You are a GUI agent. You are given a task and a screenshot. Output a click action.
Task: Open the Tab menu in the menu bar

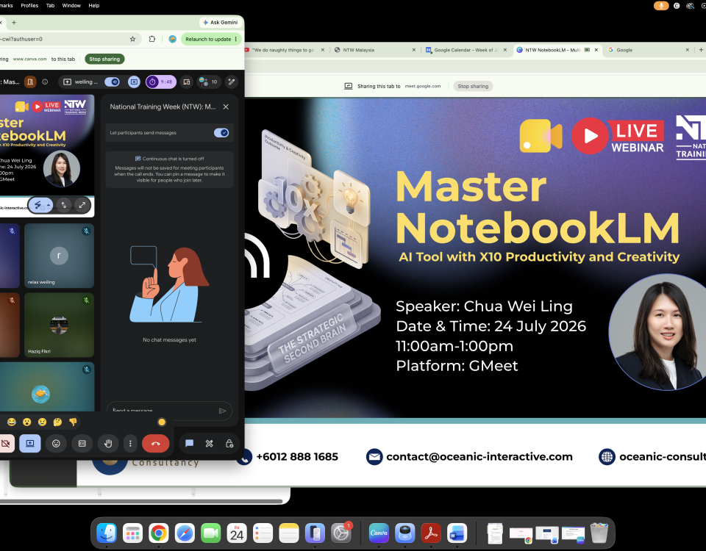(x=50, y=5)
